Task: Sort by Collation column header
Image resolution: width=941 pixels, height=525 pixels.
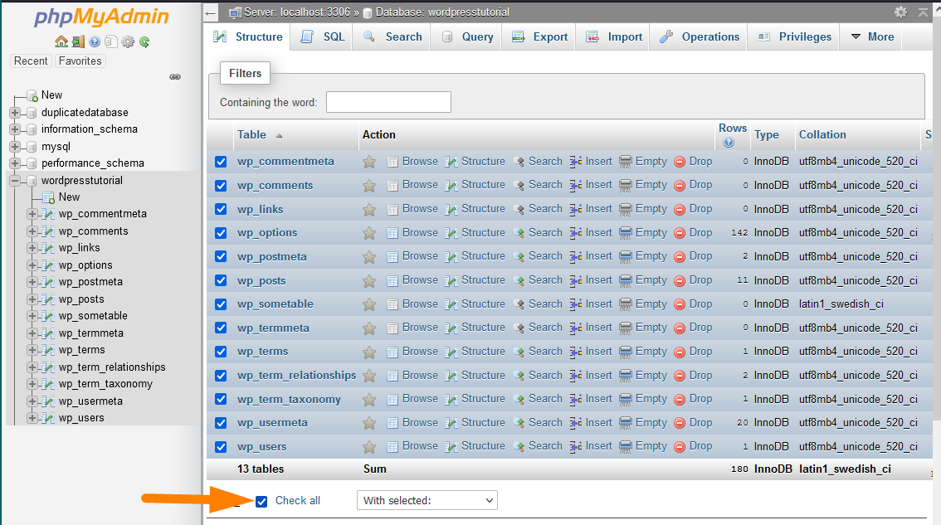Action: (822, 135)
